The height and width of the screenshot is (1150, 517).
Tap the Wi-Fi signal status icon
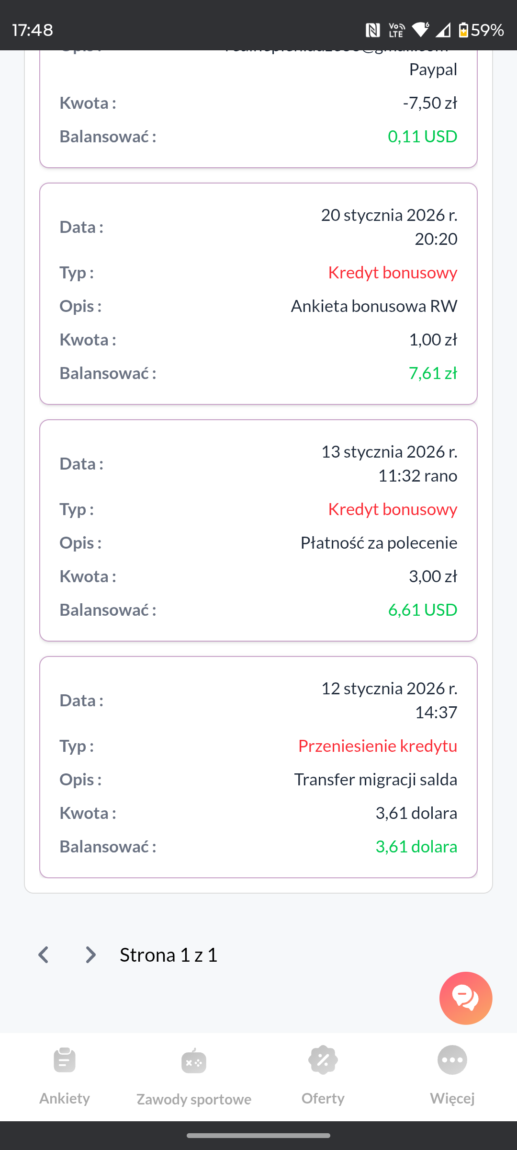click(x=420, y=30)
